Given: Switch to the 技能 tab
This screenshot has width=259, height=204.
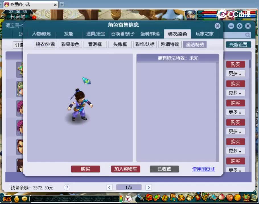Looking at the screenshot, I should (x=69, y=34).
